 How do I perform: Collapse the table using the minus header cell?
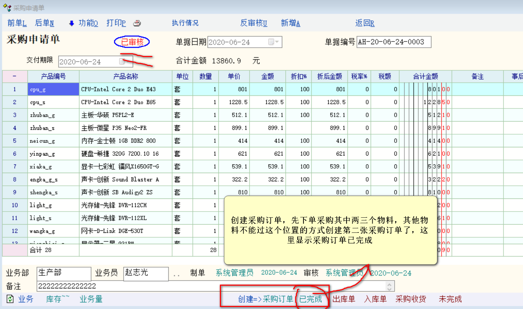[14, 76]
